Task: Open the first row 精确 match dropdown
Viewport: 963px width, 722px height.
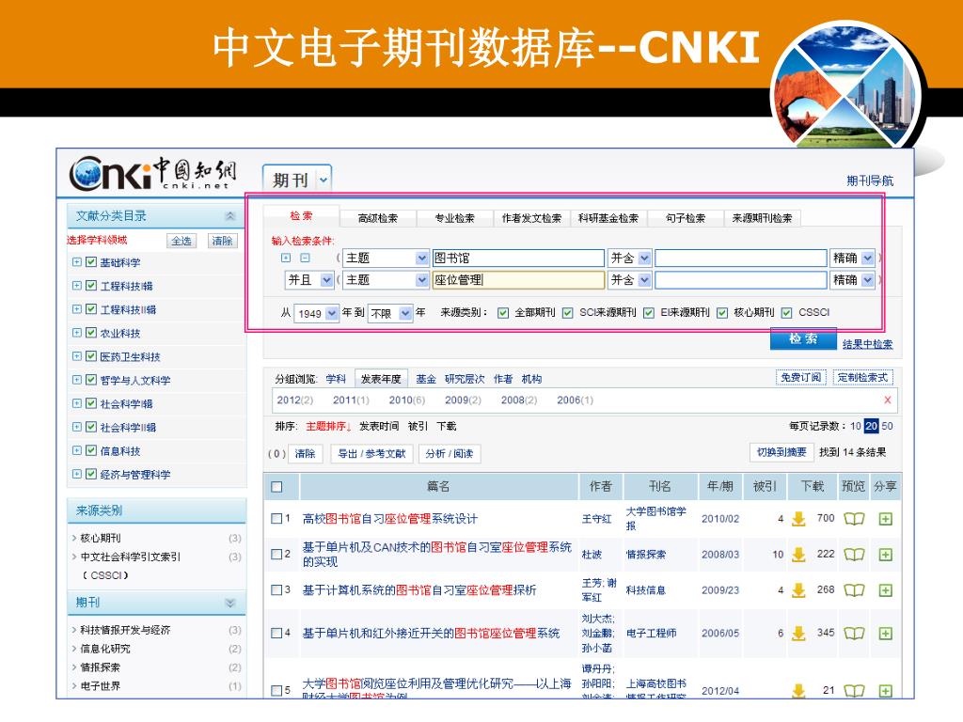Action: 867,259
